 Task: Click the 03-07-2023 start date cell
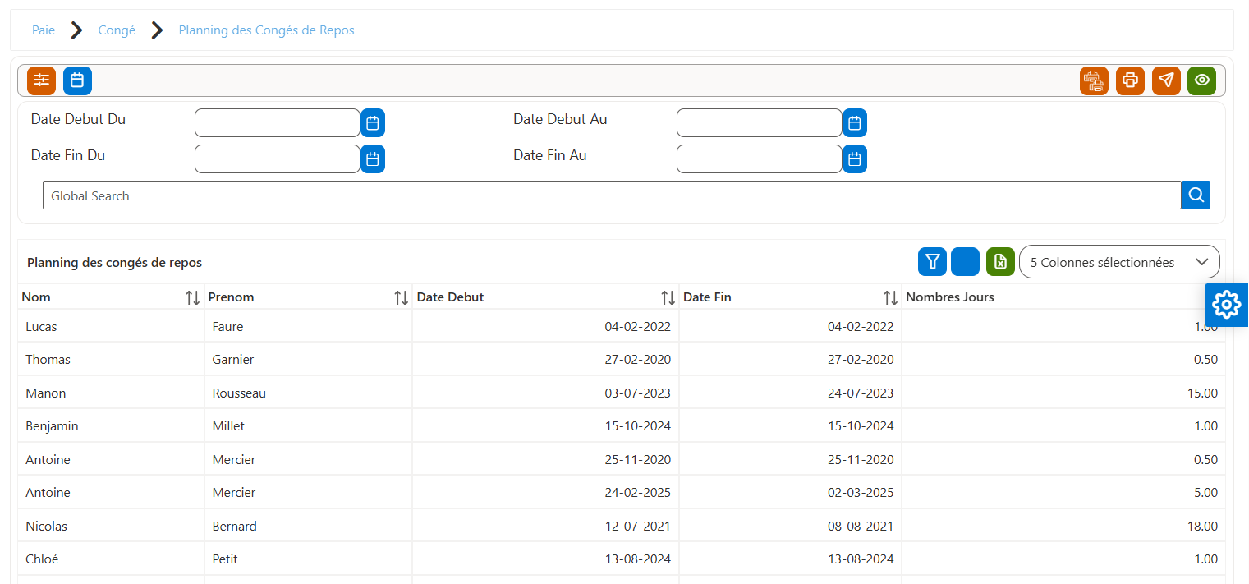pyautogui.click(x=545, y=393)
